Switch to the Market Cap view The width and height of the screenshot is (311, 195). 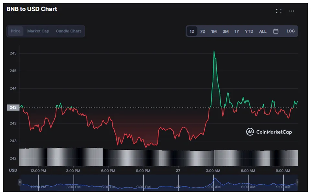tap(38, 31)
